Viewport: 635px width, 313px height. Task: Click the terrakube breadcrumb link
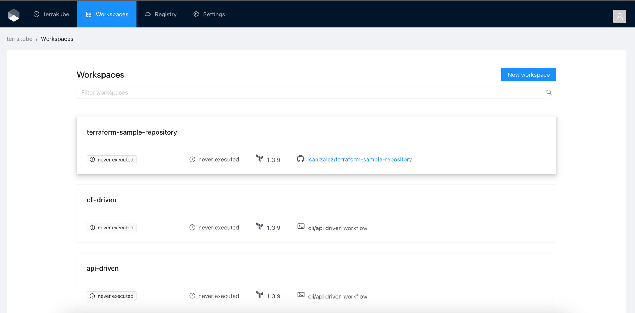click(x=20, y=39)
